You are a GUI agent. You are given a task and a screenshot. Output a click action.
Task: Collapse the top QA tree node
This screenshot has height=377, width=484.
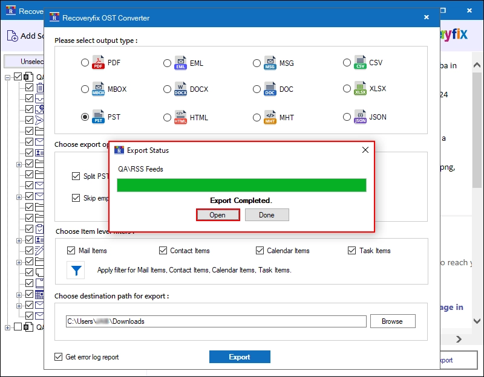(x=7, y=77)
